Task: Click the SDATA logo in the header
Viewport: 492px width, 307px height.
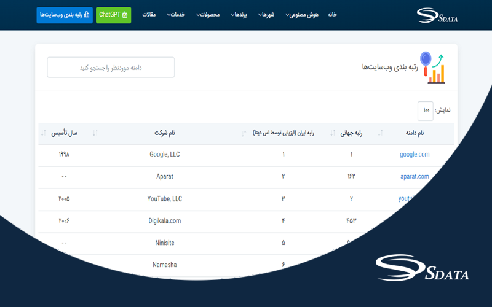Action: click(437, 15)
